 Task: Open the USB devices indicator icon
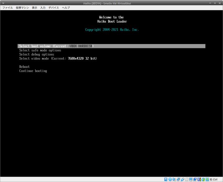click(182, 180)
